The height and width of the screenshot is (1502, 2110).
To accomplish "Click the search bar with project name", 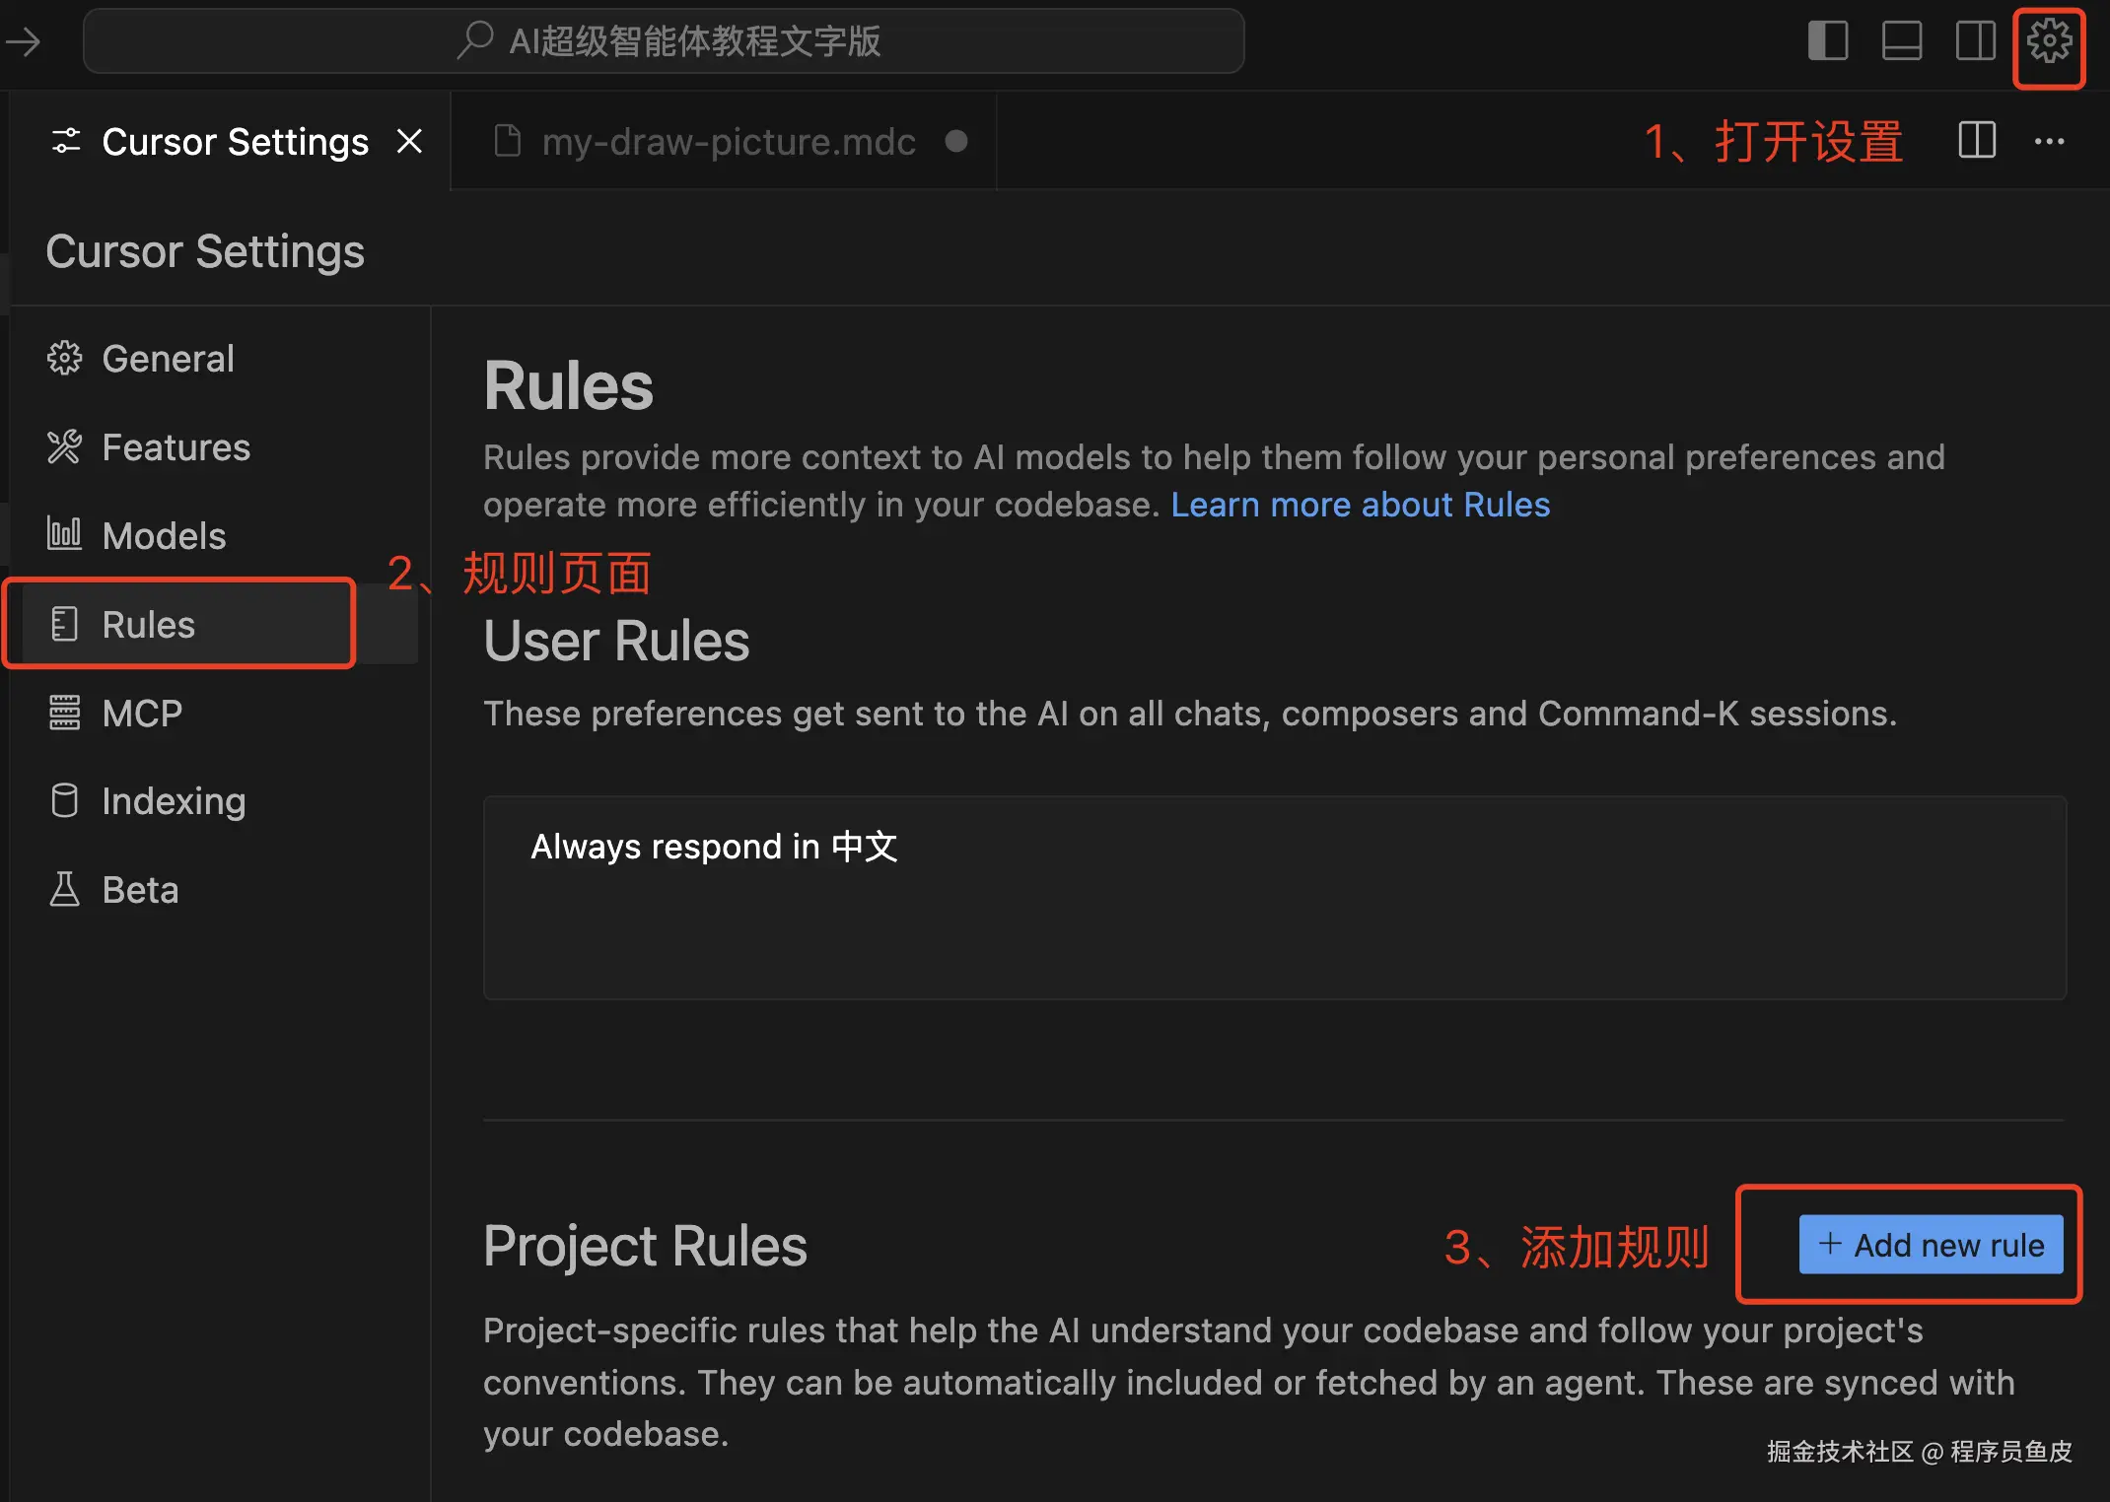I will pyautogui.click(x=664, y=41).
